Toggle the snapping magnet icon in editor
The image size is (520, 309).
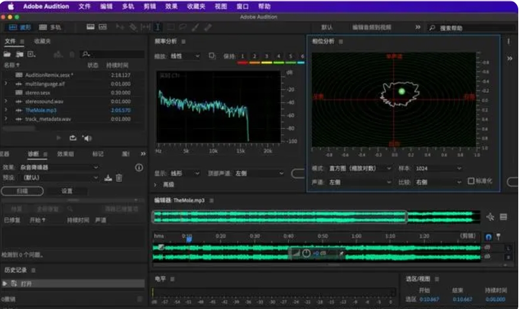click(488, 237)
